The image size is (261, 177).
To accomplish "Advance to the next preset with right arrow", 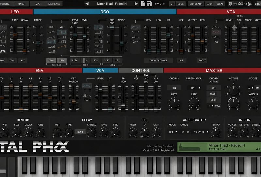I will 136,4.
